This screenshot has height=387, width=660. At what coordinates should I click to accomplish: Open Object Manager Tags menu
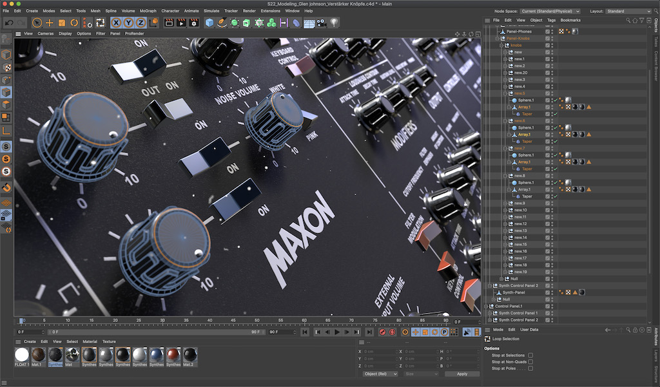(x=551, y=20)
